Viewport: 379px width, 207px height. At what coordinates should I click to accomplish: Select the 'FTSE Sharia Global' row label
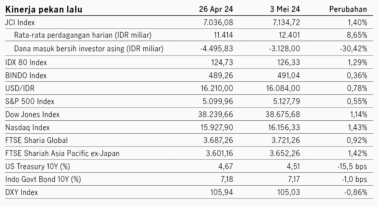pyautogui.click(x=37, y=140)
